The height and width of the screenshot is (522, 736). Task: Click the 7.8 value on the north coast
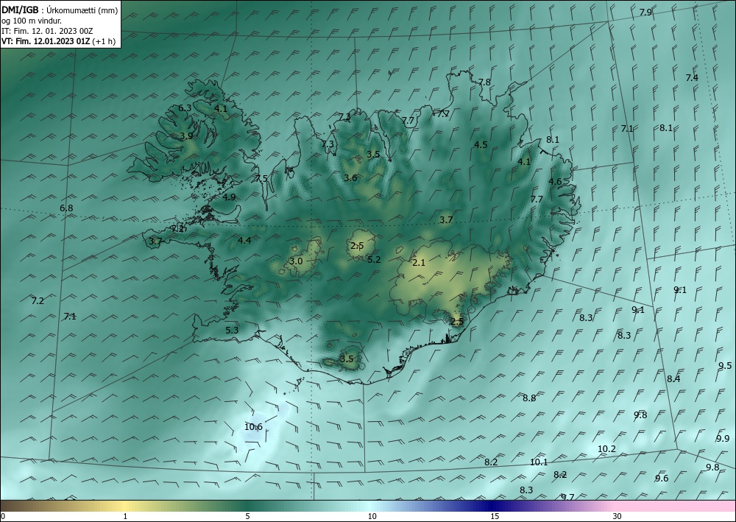(x=484, y=82)
